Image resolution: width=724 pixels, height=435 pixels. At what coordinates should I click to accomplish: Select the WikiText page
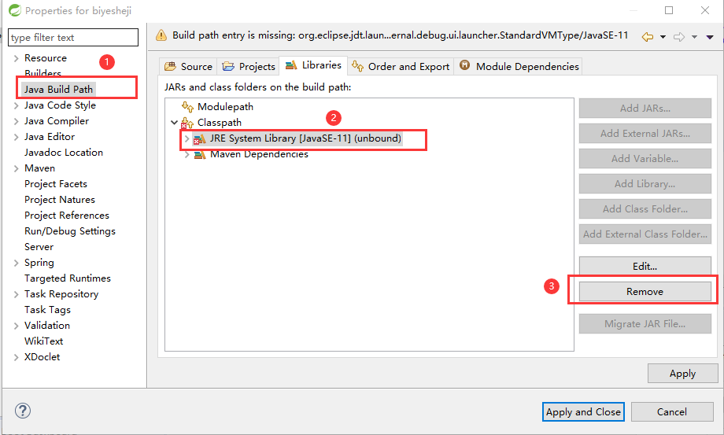(44, 341)
